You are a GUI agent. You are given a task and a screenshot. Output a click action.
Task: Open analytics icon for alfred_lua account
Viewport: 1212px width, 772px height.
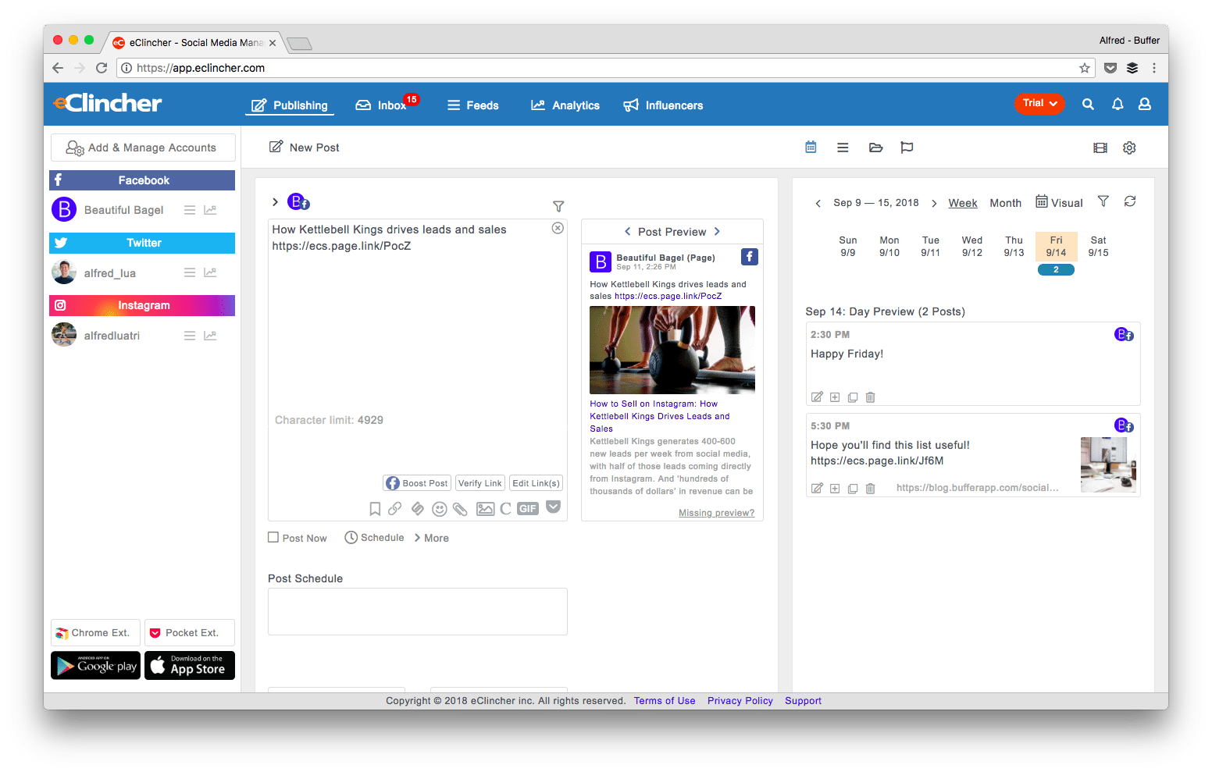point(210,272)
